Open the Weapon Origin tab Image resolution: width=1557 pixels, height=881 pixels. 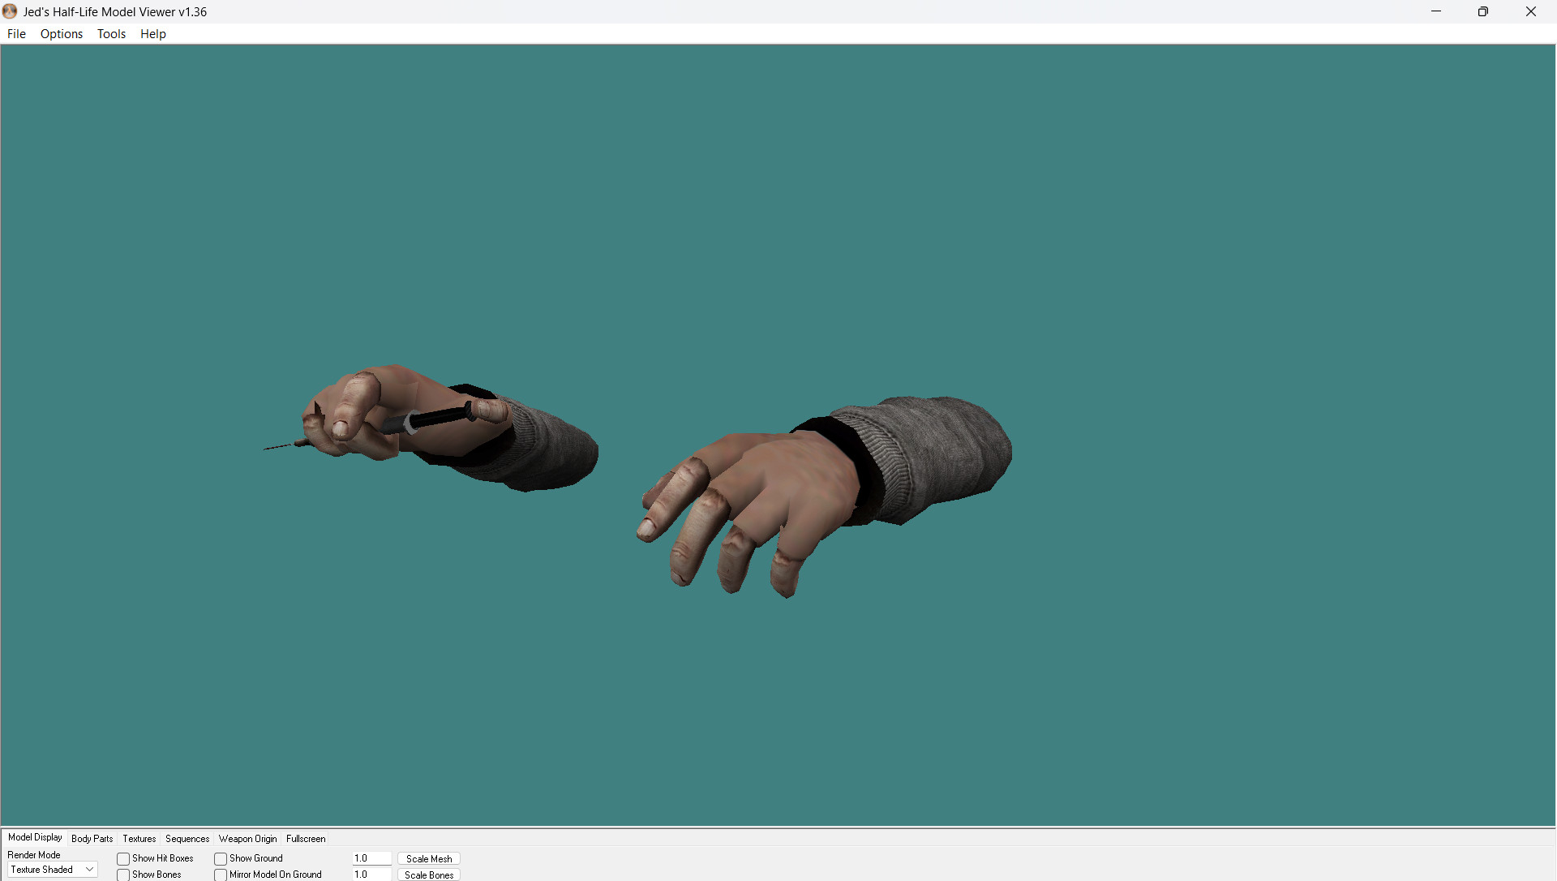tap(247, 839)
